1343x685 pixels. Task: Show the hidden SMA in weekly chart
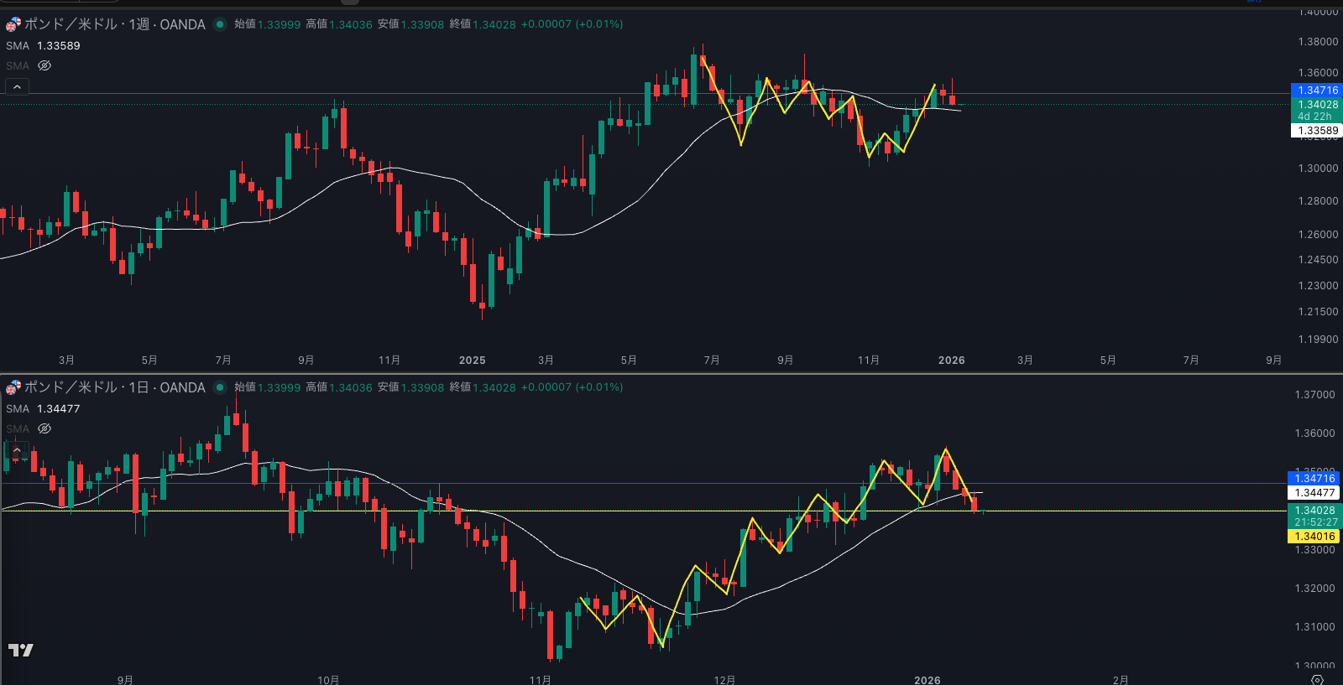pos(44,65)
